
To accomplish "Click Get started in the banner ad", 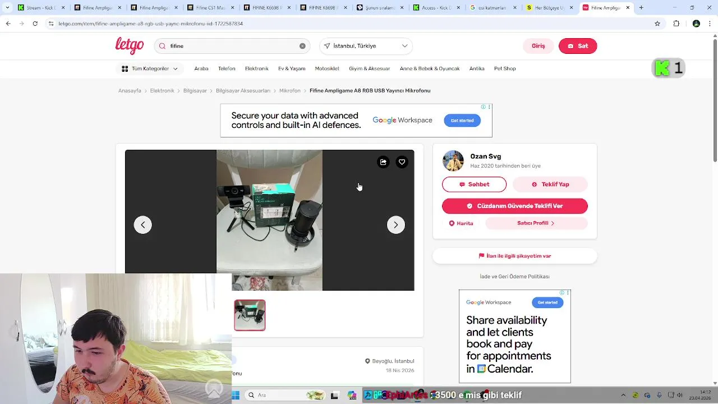I will [x=462, y=120].
